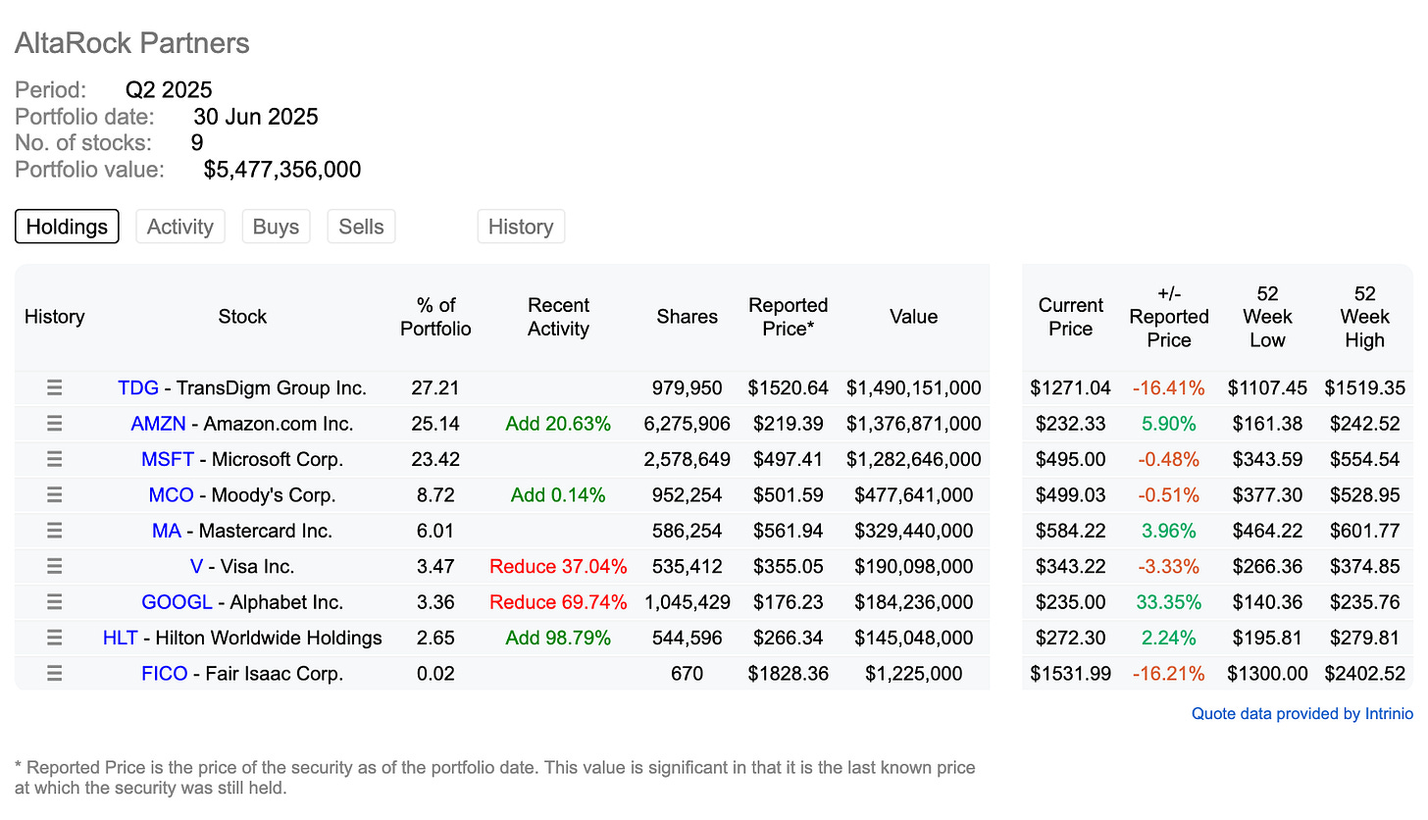The width and height of the screenshot is (1428, 820).
Task: Switch to the Activity tab
Action: pyautogui.click(x=180, y=227)
